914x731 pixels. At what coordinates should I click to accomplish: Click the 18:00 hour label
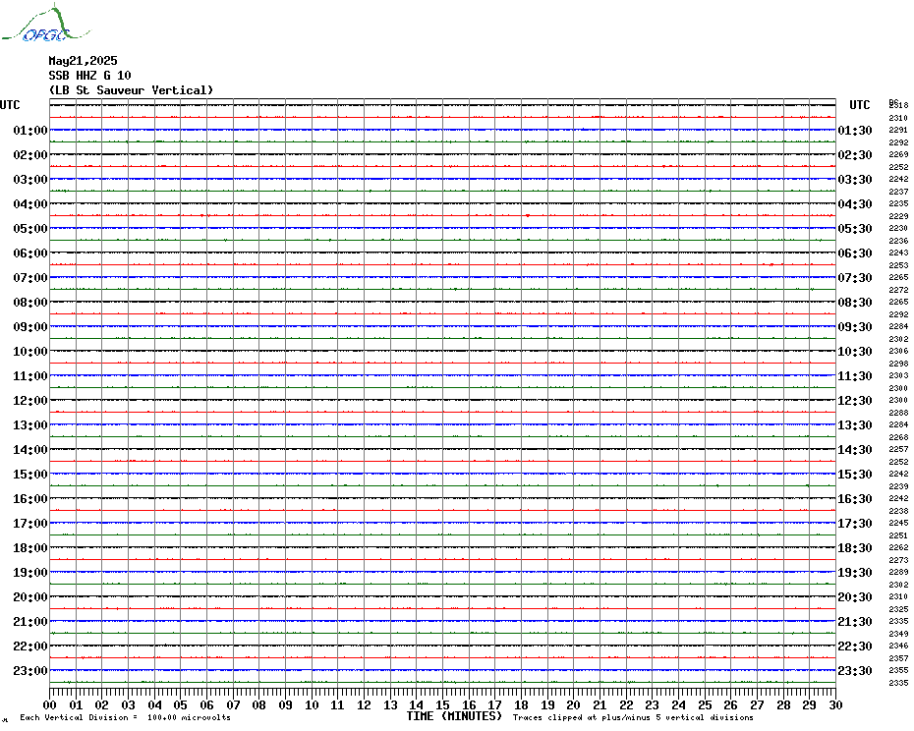[30, 548]
